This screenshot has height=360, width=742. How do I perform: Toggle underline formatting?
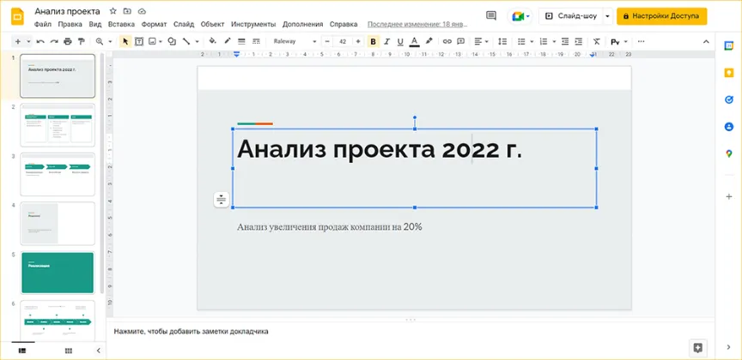tap(400, 42)
